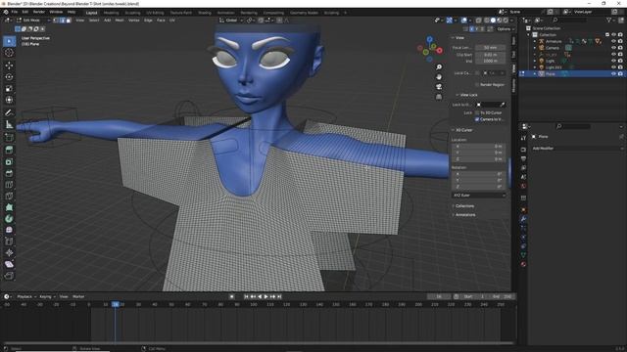Viewport: 627px width, 352px height.
Task: Collapse the 3D Cursor panel
Action: (463, 130)
